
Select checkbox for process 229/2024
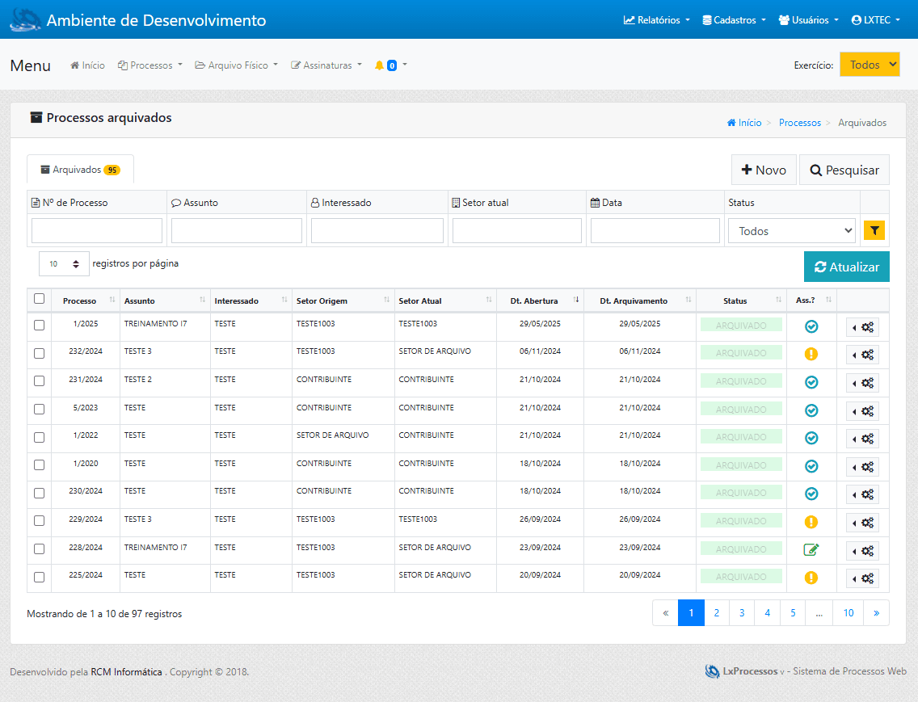click(39, 521)
